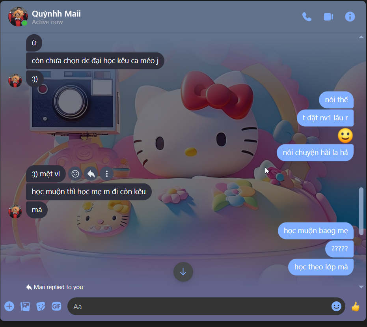Viewport: 367px width, 327px height.
Task: Open conversation information panel
Action: (x=350, y=17)
